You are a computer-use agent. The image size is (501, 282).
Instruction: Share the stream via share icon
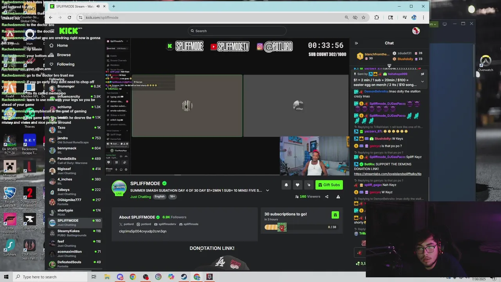327,197
